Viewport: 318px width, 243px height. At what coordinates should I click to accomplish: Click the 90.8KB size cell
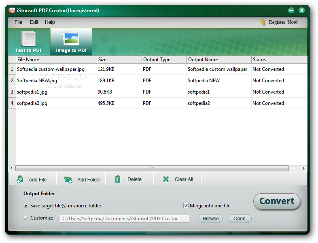point(119,92)
